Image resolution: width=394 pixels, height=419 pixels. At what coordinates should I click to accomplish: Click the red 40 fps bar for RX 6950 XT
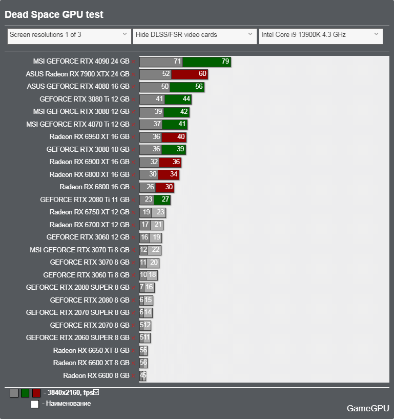point(174,137)
